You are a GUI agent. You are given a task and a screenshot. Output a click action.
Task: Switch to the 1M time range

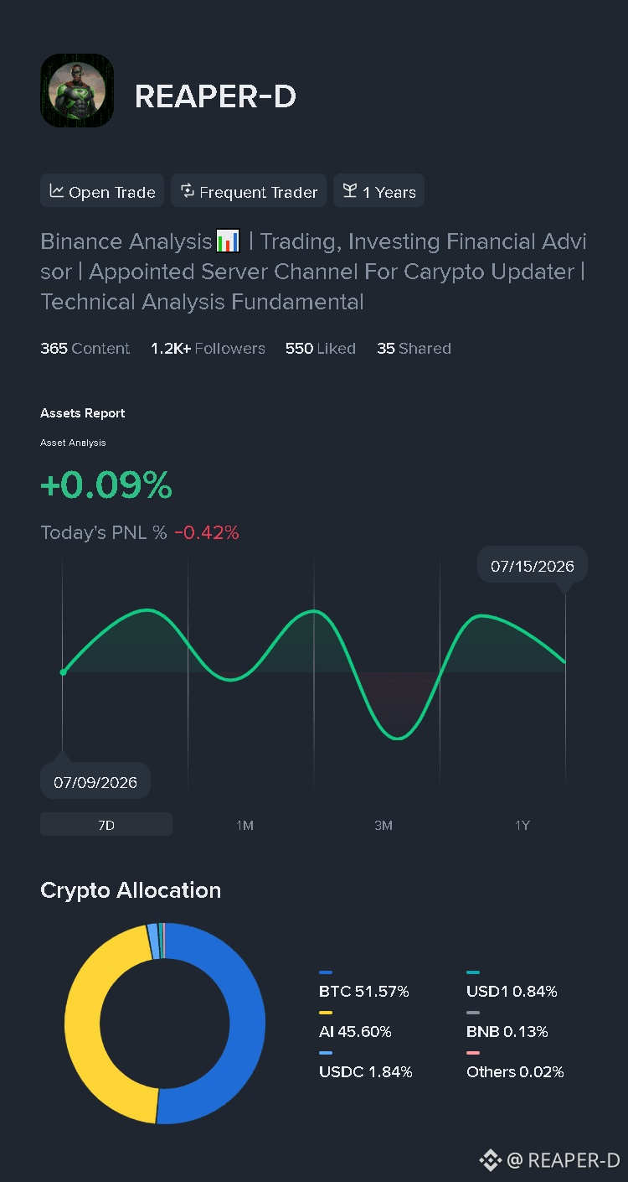(245, 826)
